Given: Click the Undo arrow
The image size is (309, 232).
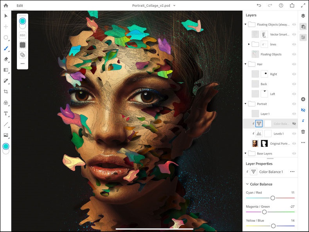Looking at the screenshot, I should pyautogui.click(x=259, y=6).
